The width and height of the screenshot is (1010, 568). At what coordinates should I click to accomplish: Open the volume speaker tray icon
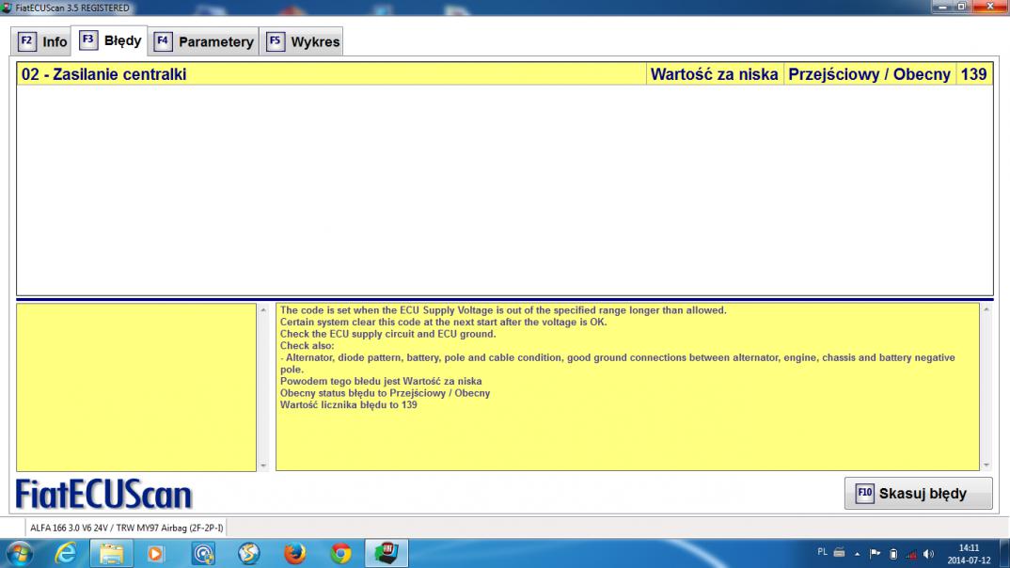coord(929,554)
